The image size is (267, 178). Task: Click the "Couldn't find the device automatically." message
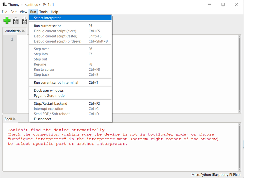coord(57,130)
